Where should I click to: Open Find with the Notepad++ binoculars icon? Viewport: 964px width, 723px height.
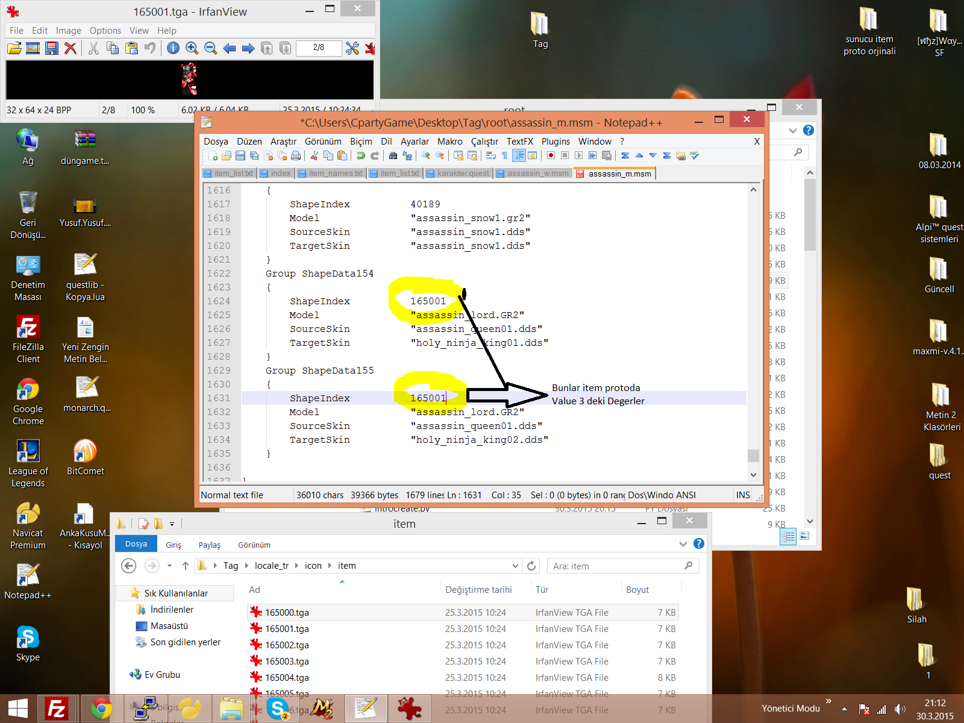393,155
